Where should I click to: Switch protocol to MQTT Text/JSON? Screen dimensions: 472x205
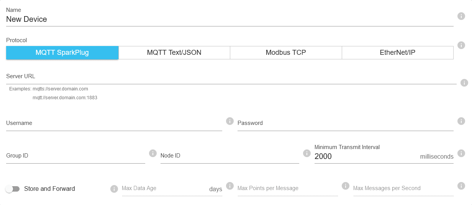point(174,53)
